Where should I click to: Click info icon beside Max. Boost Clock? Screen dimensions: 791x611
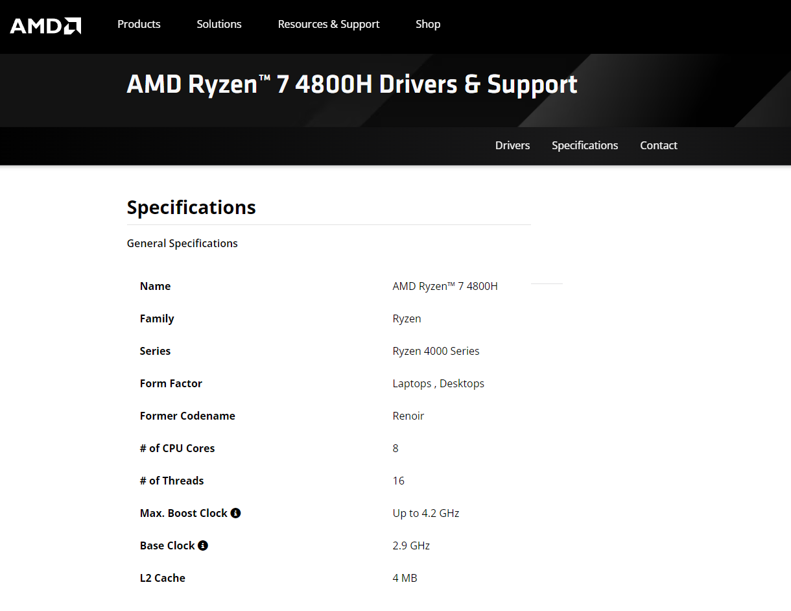(236, 513)
